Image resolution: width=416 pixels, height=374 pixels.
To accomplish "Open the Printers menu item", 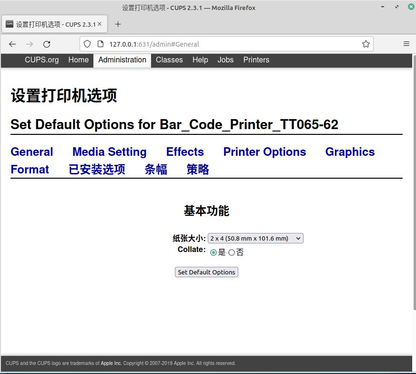I will (256, 60).
